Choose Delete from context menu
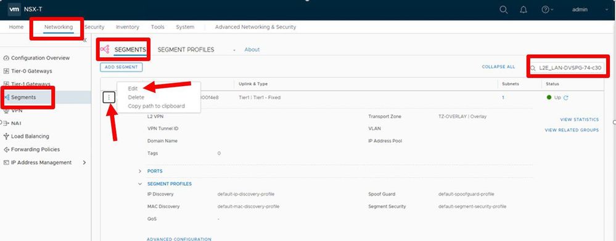 (x=136, y=97)
